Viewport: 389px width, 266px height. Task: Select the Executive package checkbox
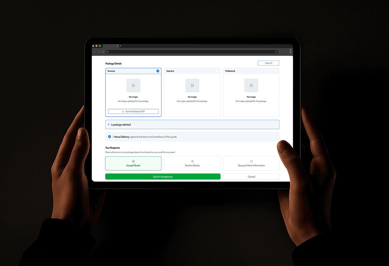216,71
